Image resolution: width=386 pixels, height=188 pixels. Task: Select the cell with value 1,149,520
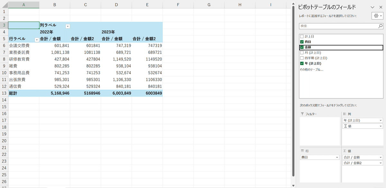coord(116,59)
